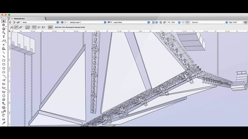Choose the Pan hand tool

4,29
